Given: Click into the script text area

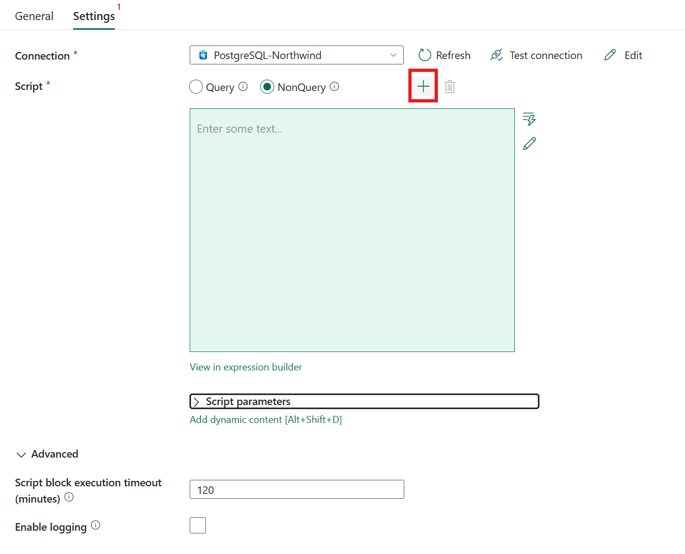Looking at the screenshot, I should pos(352,230).
